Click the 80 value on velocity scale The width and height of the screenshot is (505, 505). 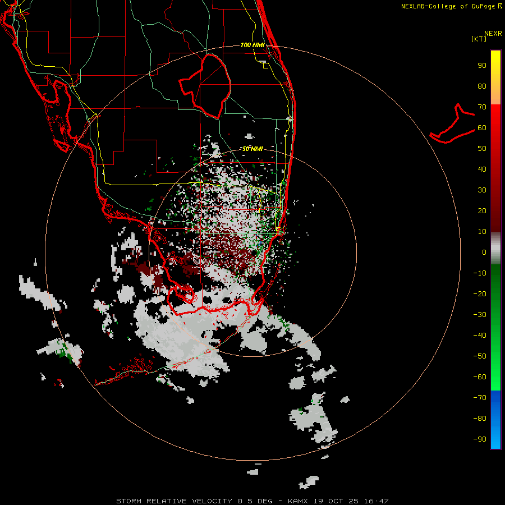482,86
